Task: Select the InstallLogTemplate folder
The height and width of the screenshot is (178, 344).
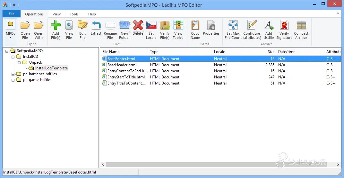Action: [52, 68]
